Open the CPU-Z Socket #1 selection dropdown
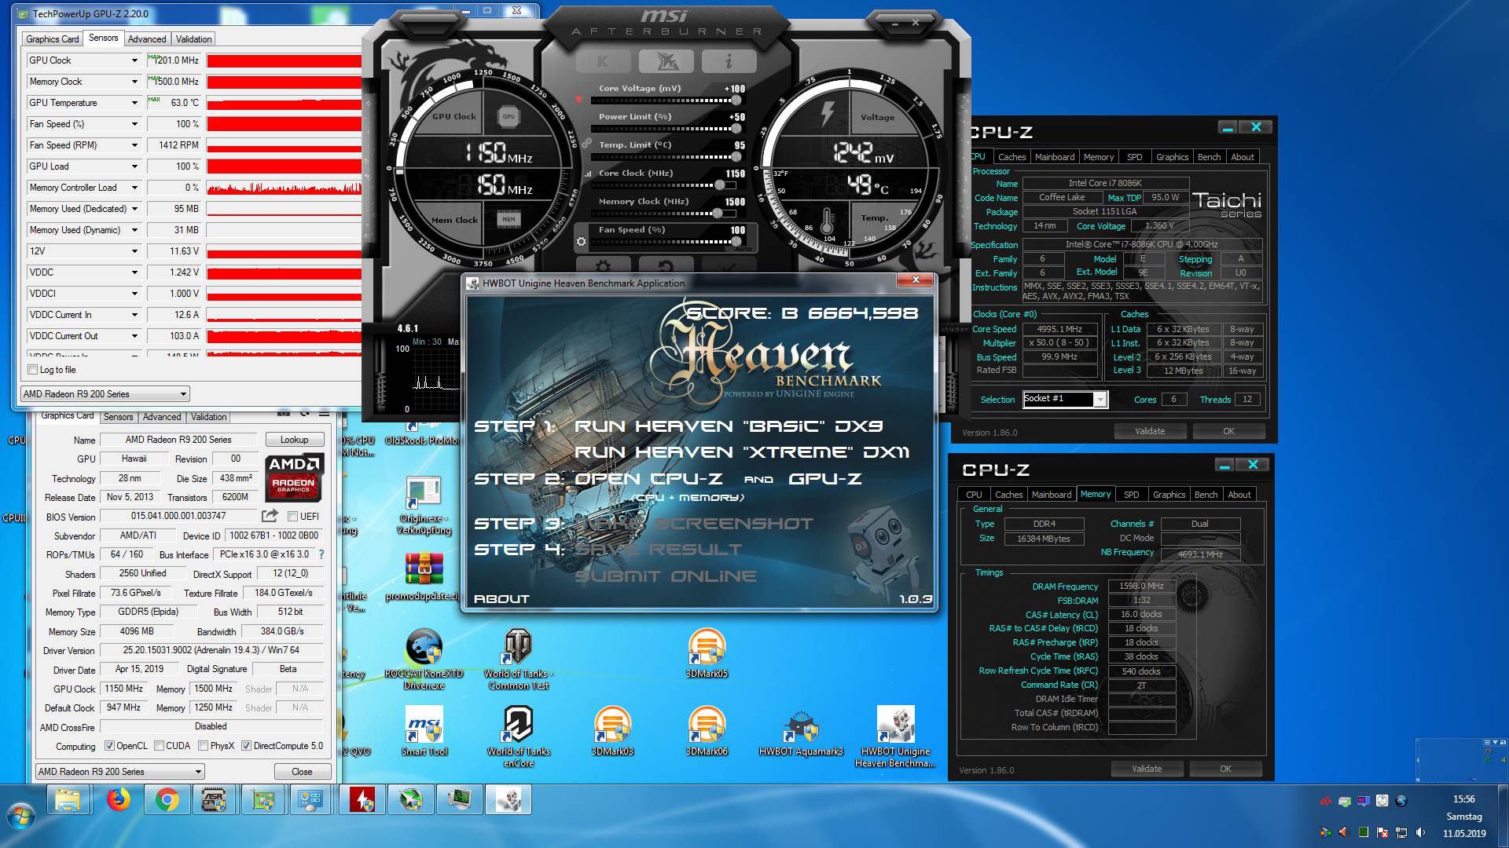The width and height of the screenshot is (1509, 848). click(1065, 399)
